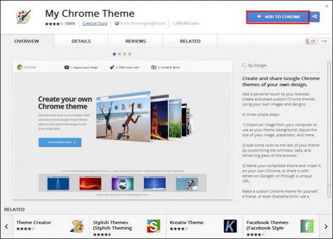This screenshot has width=333, height=239.
Task: Click the Facebook Themes f icon
Action: pos(307,226)
